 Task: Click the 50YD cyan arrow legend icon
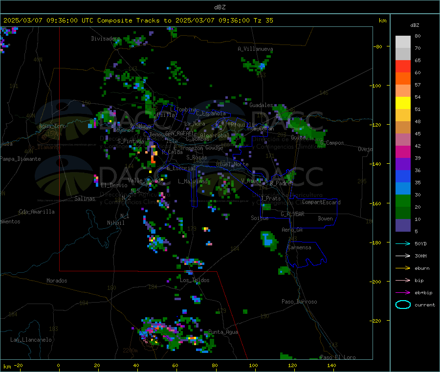point(403,243)
